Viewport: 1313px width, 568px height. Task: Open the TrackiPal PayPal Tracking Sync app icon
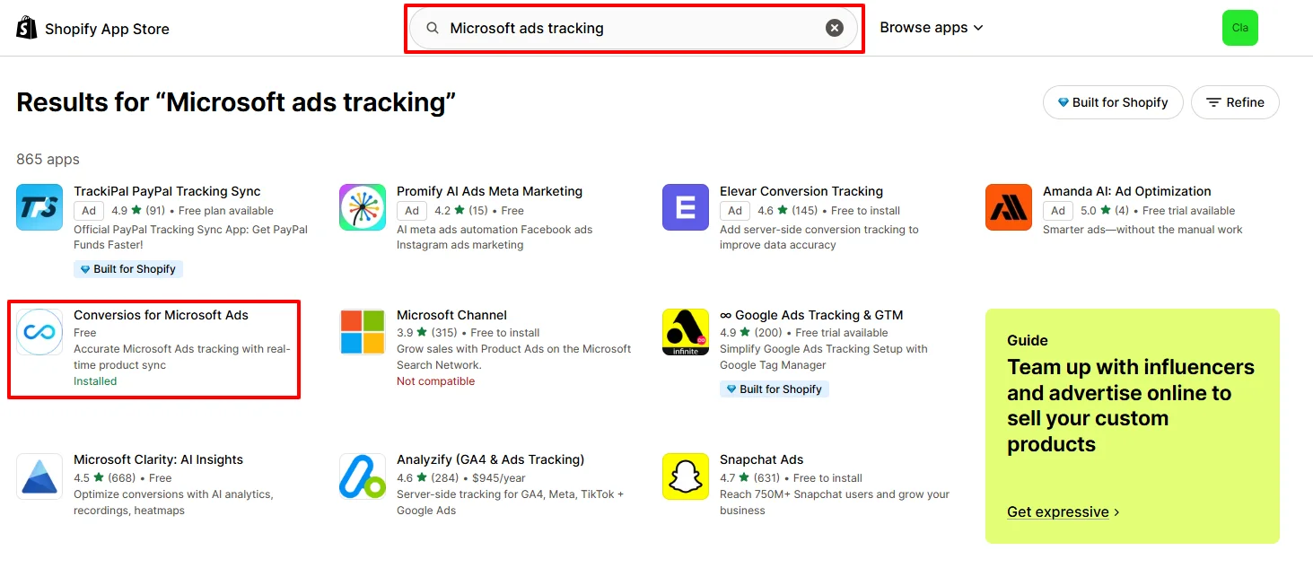(39, 207)
